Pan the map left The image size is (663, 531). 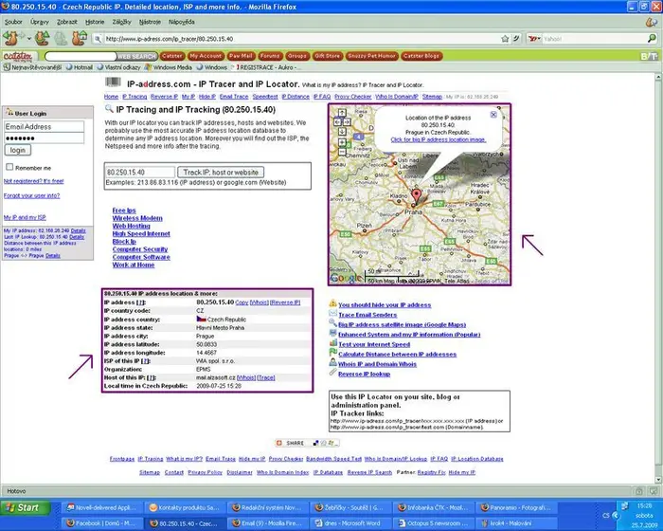click(x=337, y=122)
